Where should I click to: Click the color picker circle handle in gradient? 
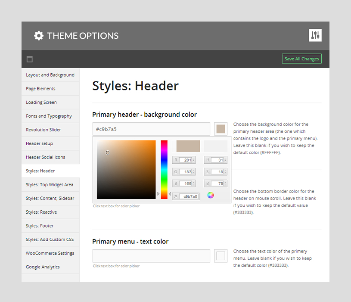(108, 153)
